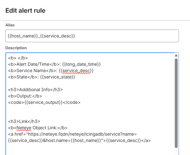Click the Edit alert rule heading

(x=25, y=10)
